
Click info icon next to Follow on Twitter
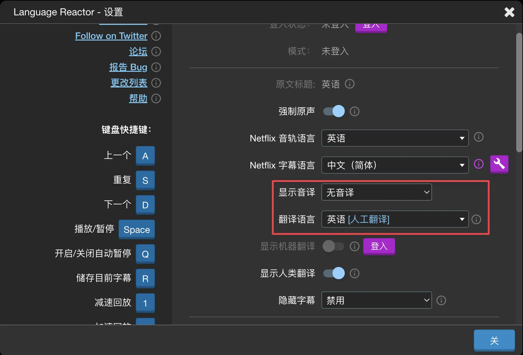pos(156,36)
